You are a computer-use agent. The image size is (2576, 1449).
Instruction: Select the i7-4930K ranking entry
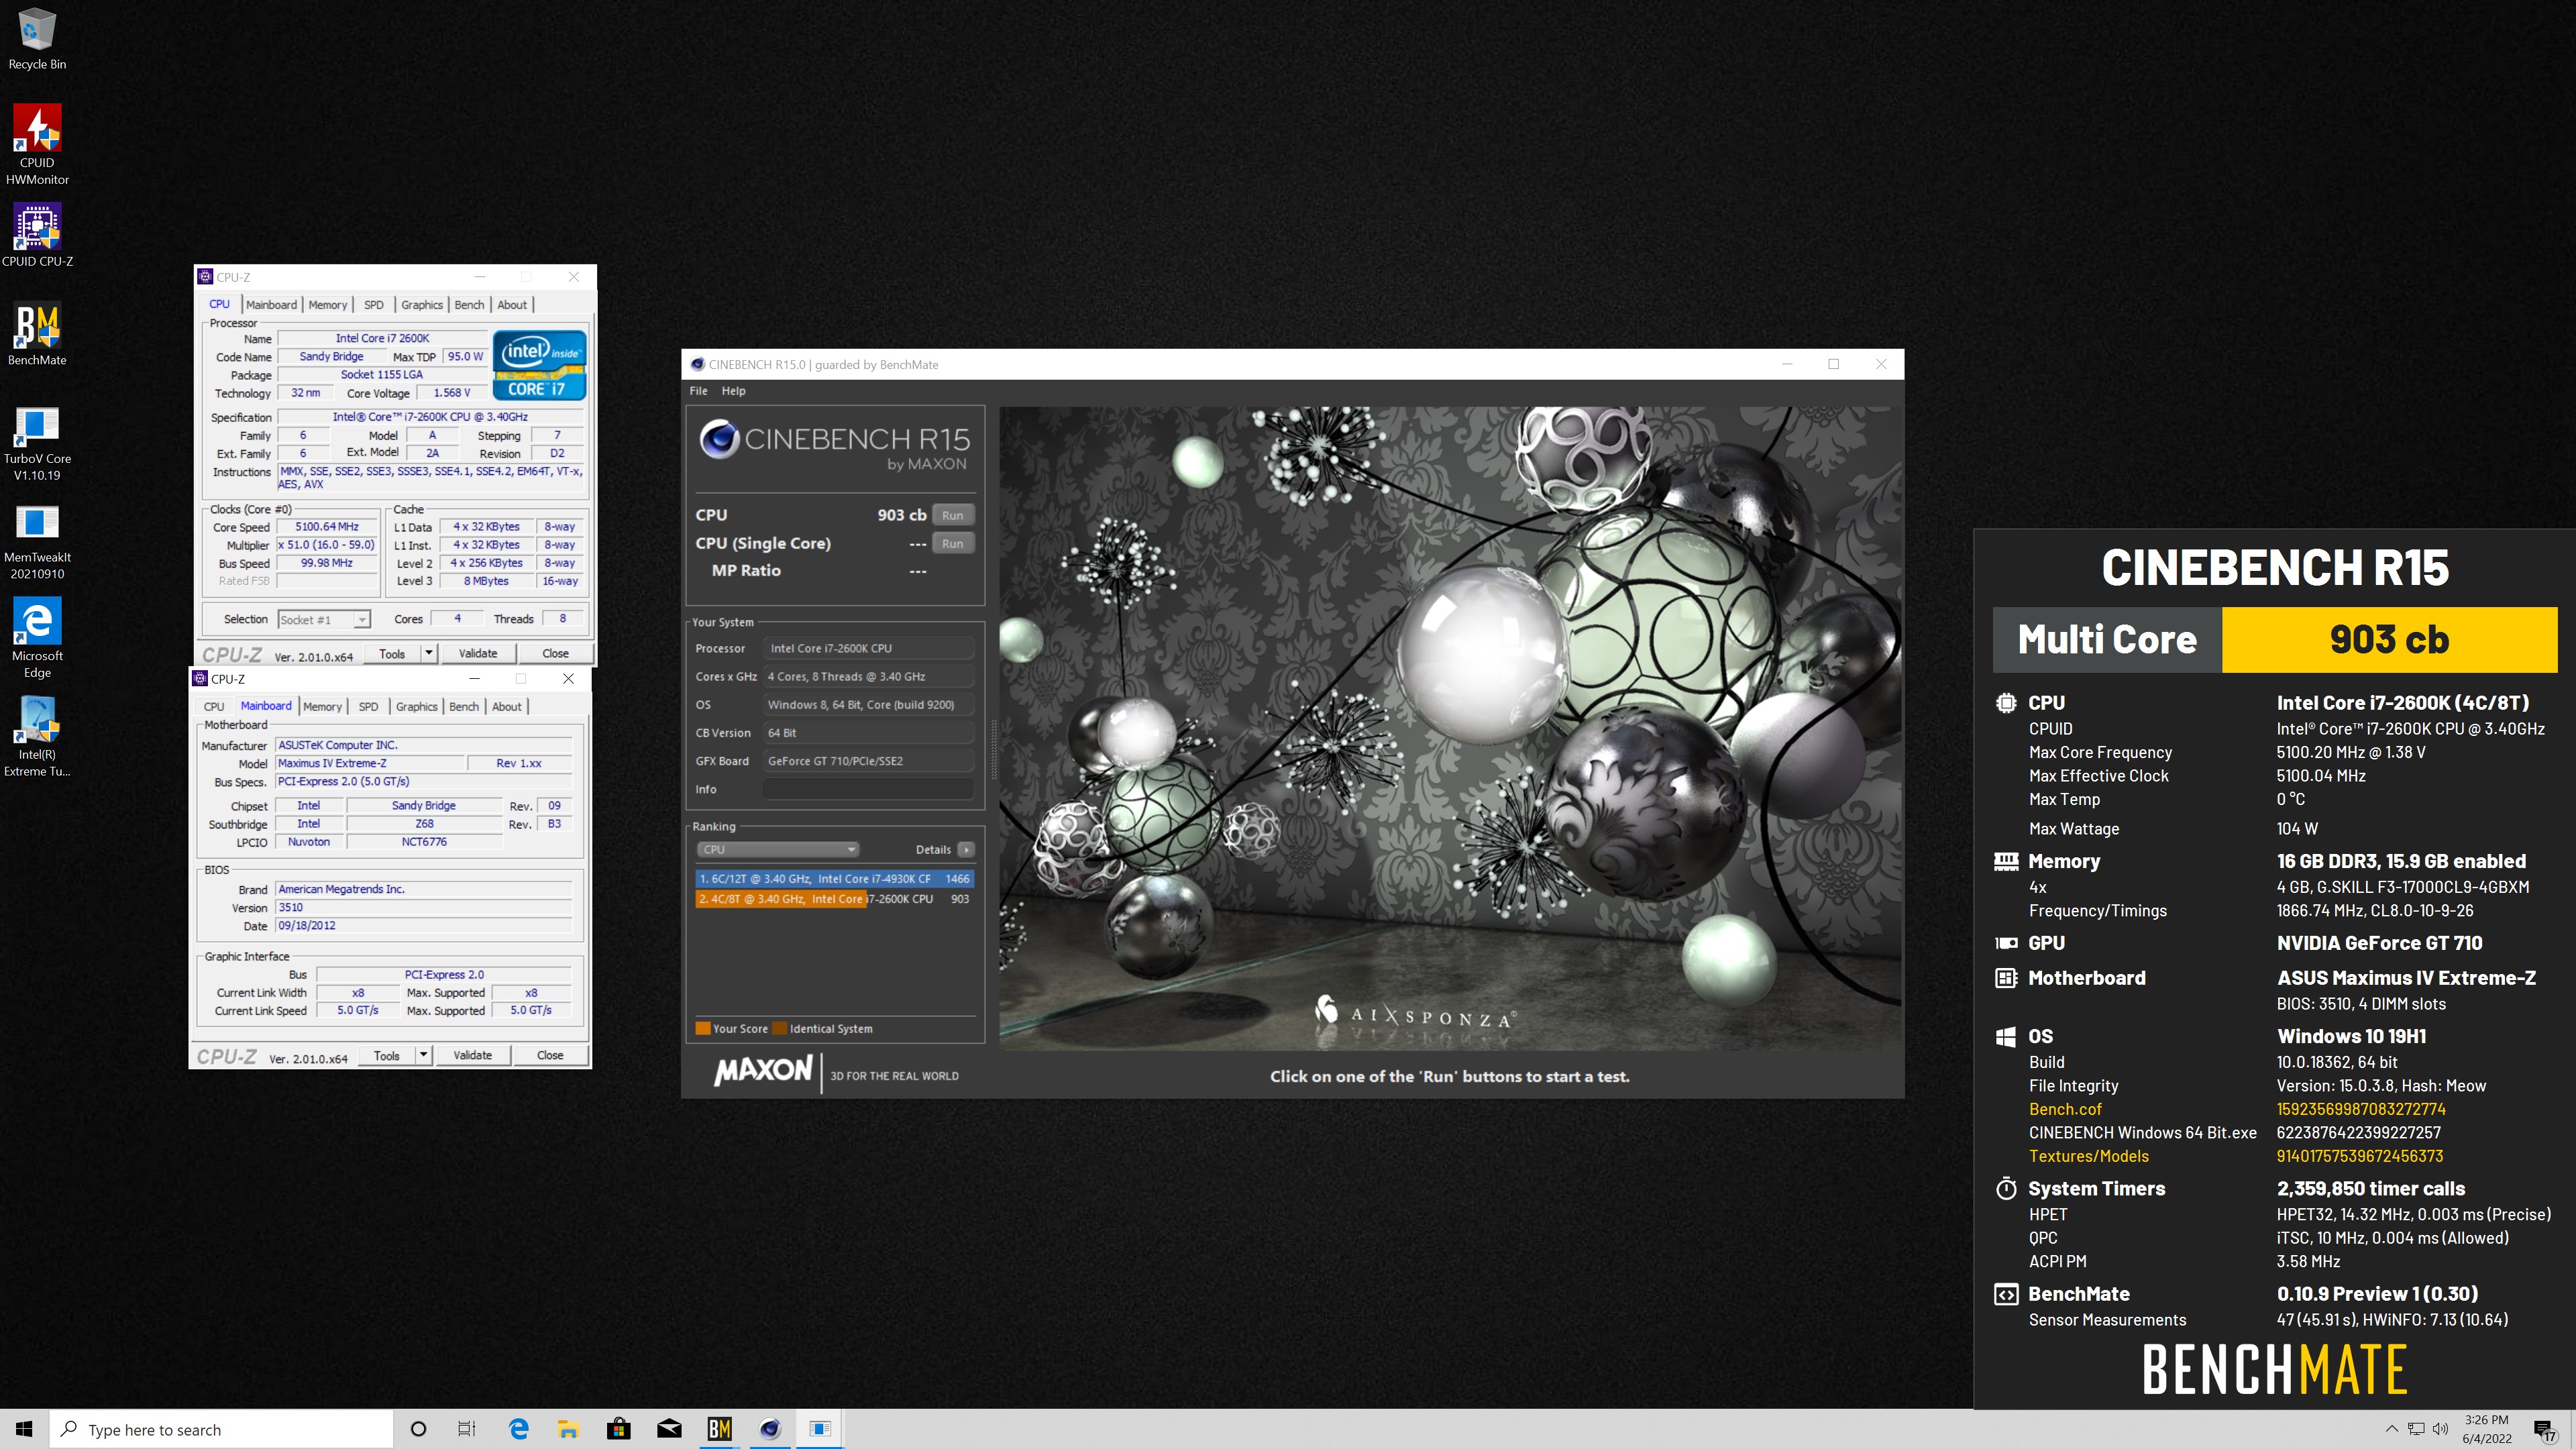[x=834, y=879]
